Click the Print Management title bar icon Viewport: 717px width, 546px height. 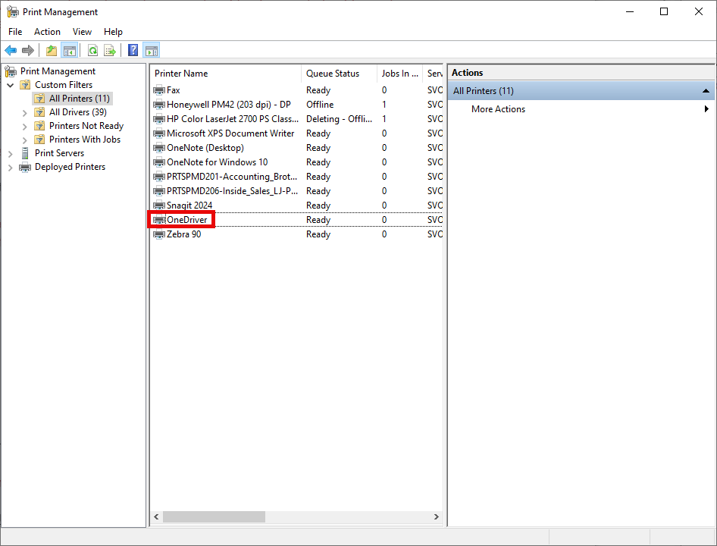pos(12,12)
